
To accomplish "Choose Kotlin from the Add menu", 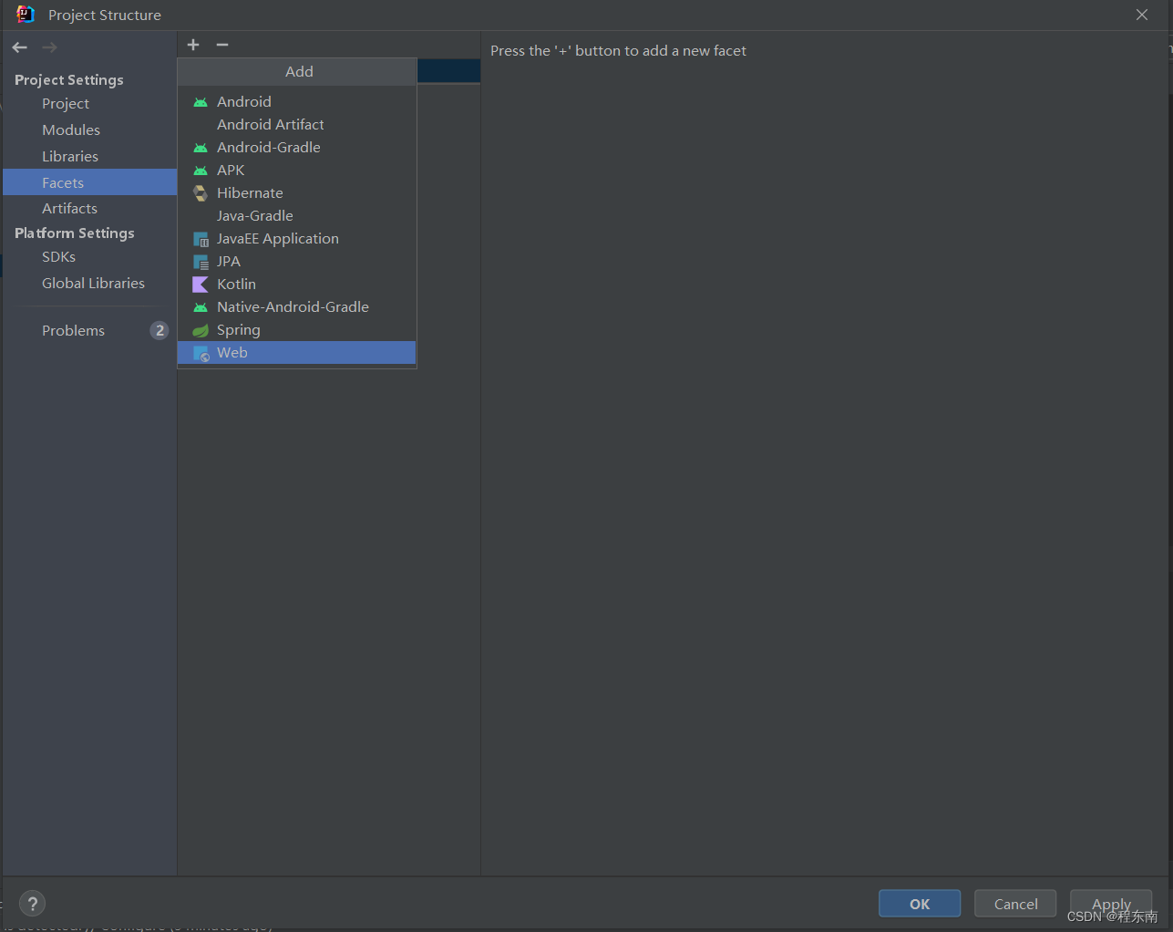I will point(297,285).
